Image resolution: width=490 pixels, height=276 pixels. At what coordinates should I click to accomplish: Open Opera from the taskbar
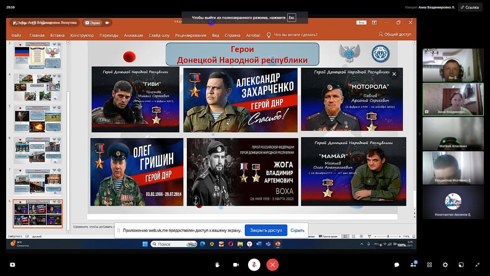coord(230,244)
